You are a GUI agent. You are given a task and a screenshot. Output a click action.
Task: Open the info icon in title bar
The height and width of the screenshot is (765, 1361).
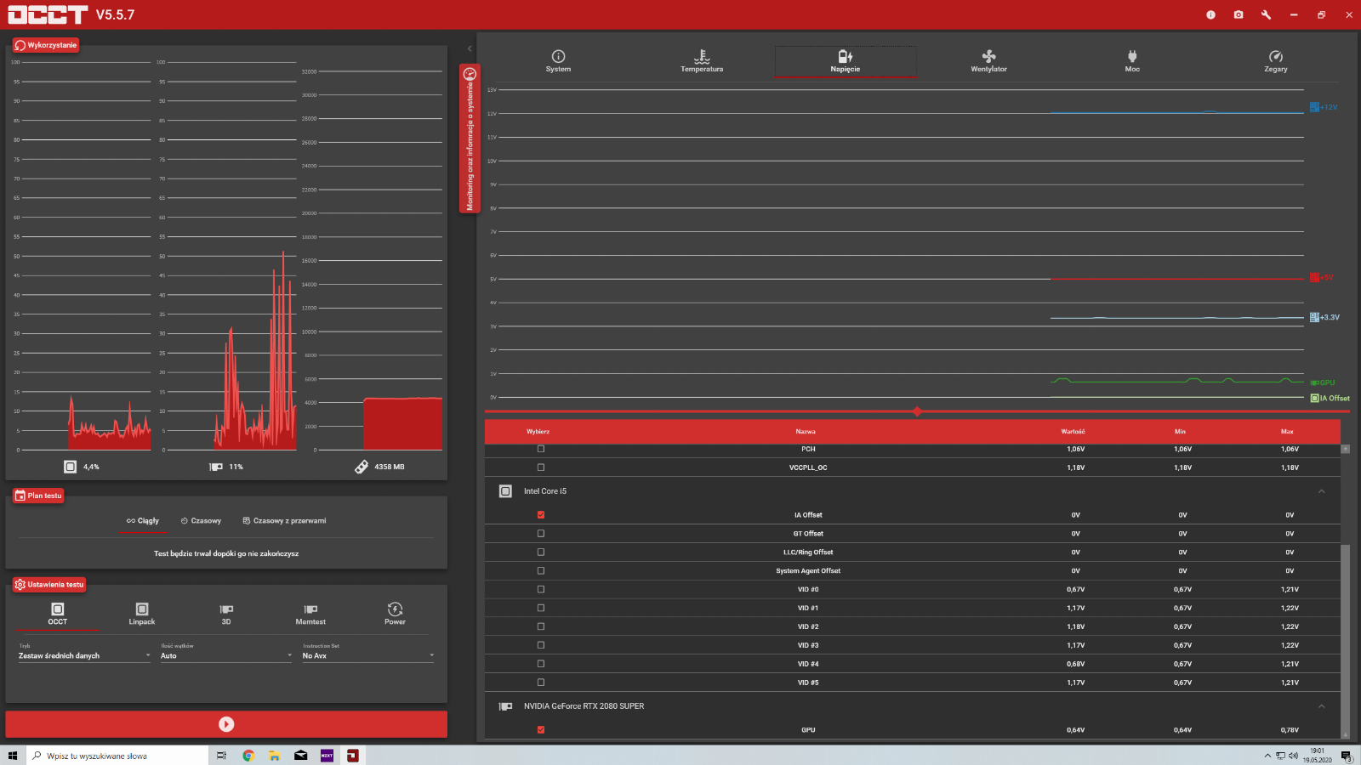pos(1210,14)
